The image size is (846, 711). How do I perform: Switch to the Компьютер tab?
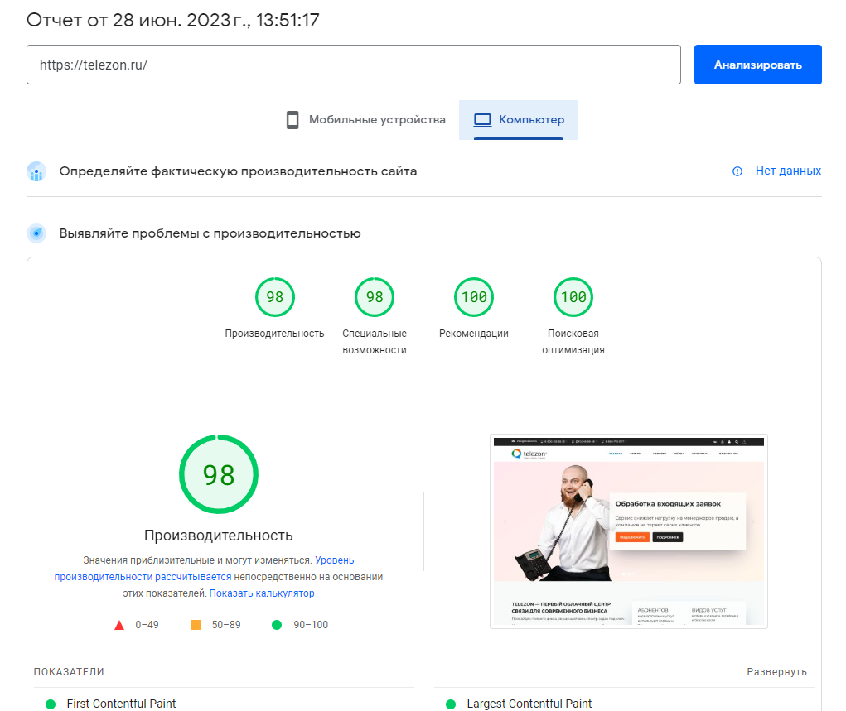pyautogui.click(x=518, y=119)
